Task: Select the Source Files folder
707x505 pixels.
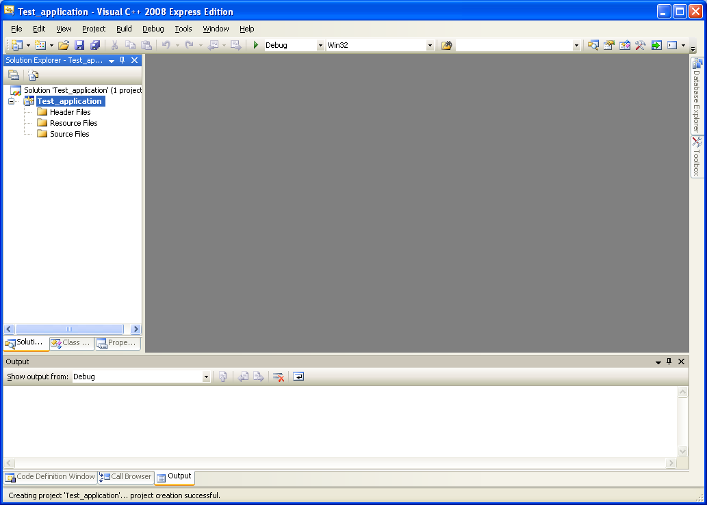Action: (69, 134)
